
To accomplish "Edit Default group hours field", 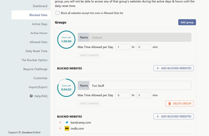I will pyautogui.click(x=123, y=47).
